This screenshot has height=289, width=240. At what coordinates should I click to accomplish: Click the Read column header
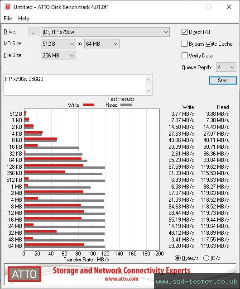pos(223,107)
